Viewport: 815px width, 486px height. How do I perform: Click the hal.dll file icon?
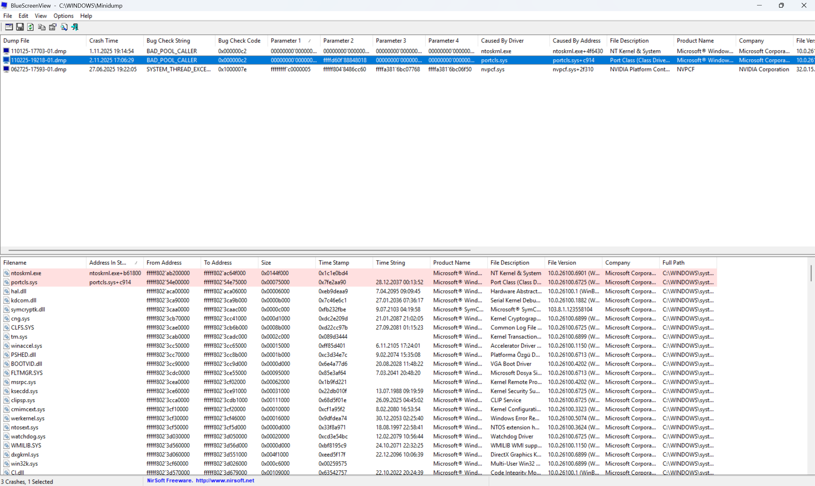6,291
